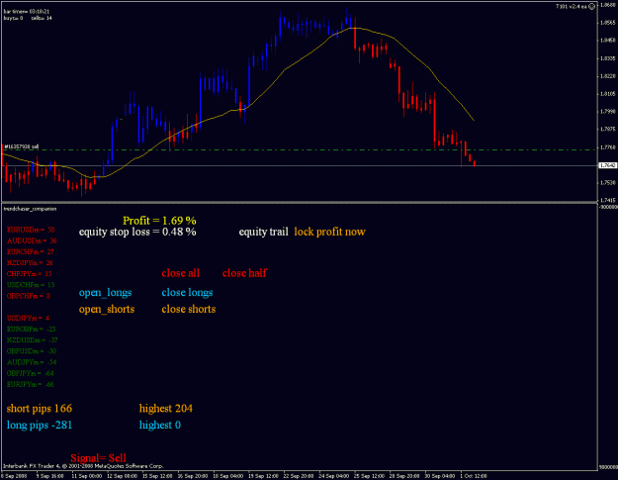Click the '15 Sep 12:00' time axis label

pos(157,476)
